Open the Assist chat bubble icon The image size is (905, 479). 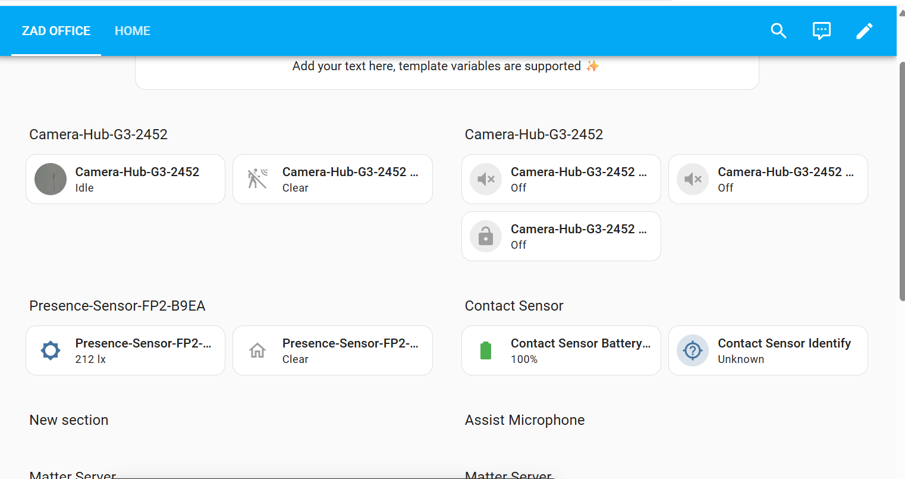821,31
